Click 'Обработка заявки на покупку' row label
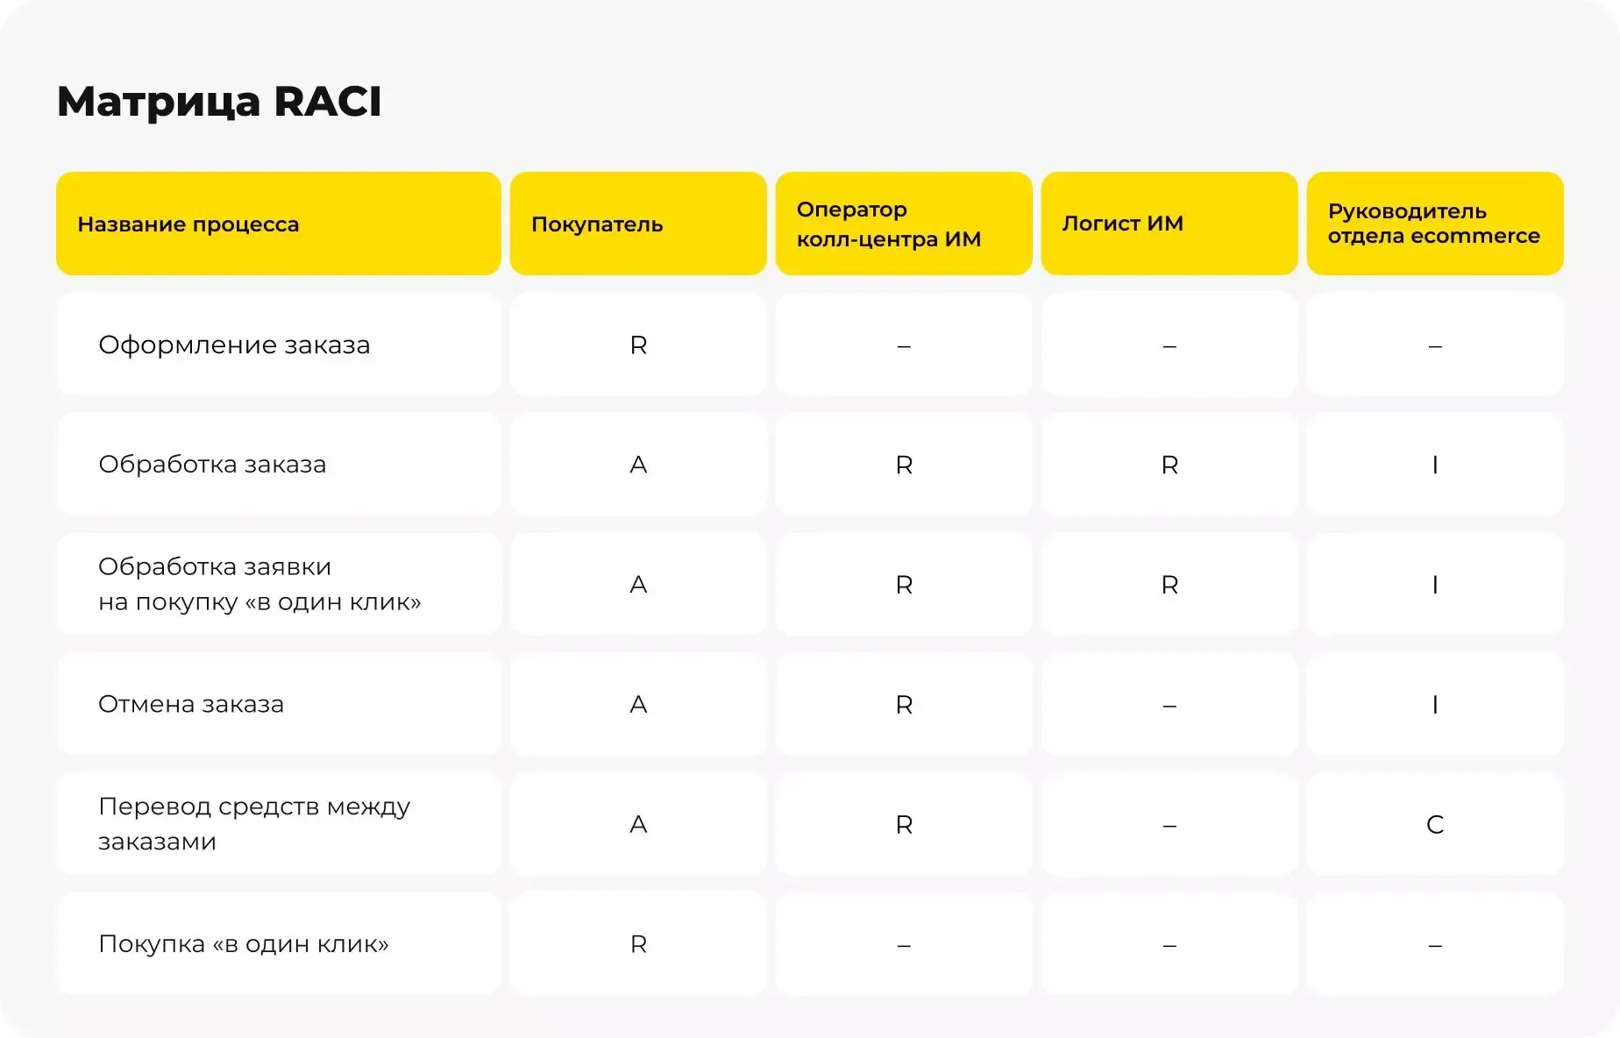This screenshot has height=1038, width=1620. (x=259, y=584)
